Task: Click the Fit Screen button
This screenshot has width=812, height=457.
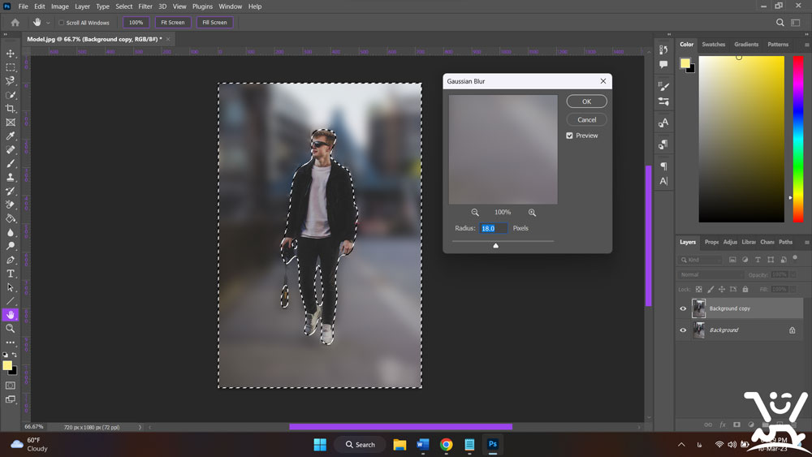Action: point(172,22)
